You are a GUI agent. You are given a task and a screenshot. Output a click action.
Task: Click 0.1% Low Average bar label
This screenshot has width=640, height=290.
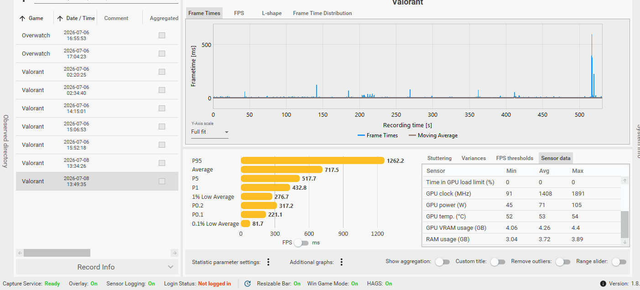pyautogui.click(x=215, y=224)
